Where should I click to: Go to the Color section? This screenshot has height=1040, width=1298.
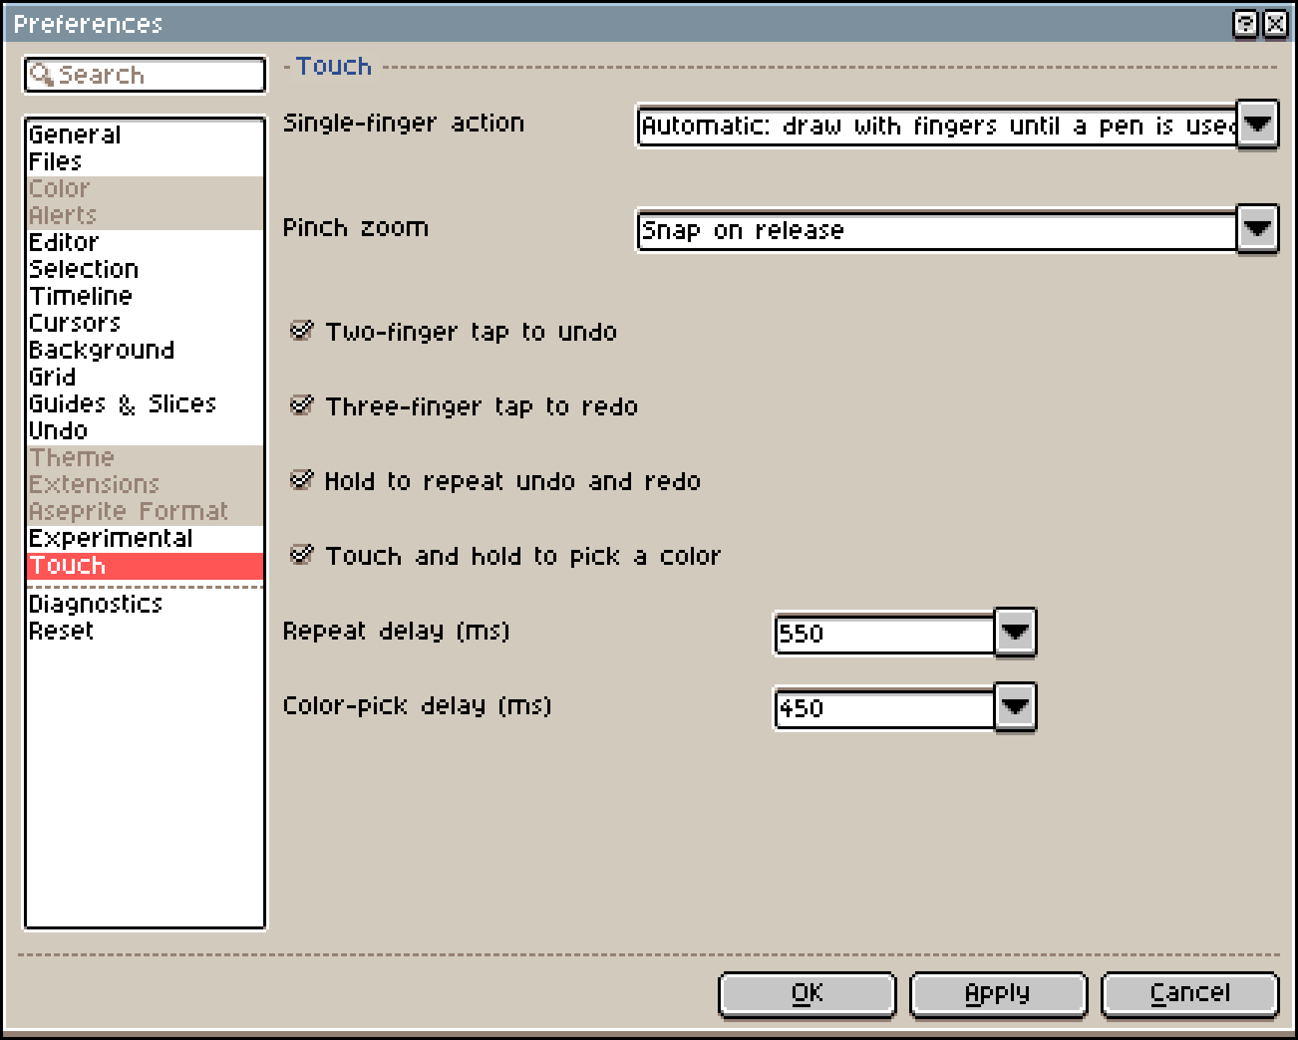(x=145, y=188)
